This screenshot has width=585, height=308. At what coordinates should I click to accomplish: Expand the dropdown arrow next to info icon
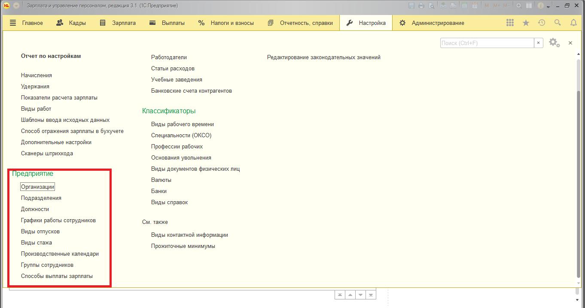click(x=548, y=6)
